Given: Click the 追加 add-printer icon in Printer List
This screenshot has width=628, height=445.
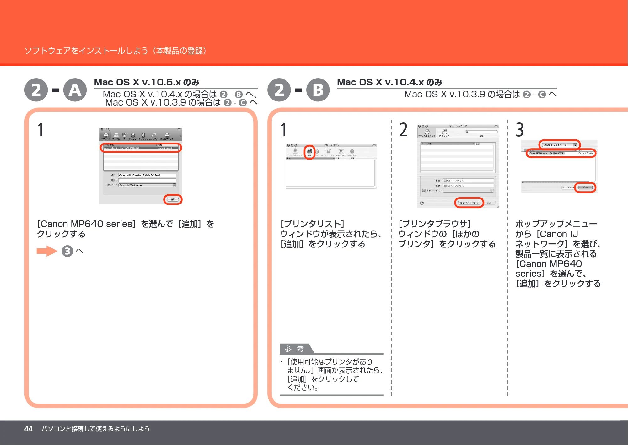Looking at the screenshot, I should (309, 152).
